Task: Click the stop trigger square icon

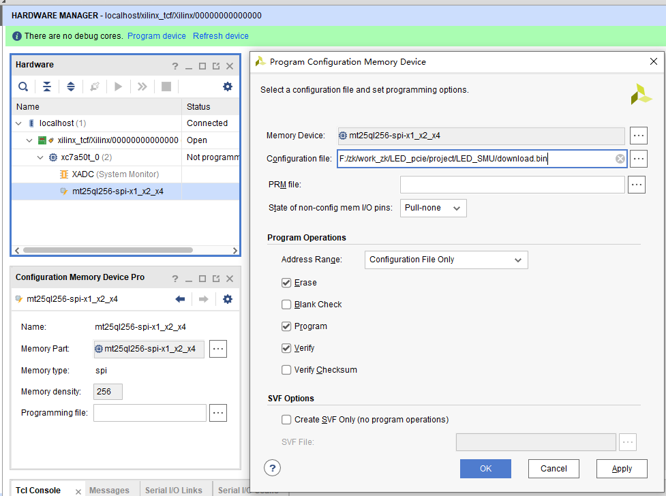Action: point(166,87)
